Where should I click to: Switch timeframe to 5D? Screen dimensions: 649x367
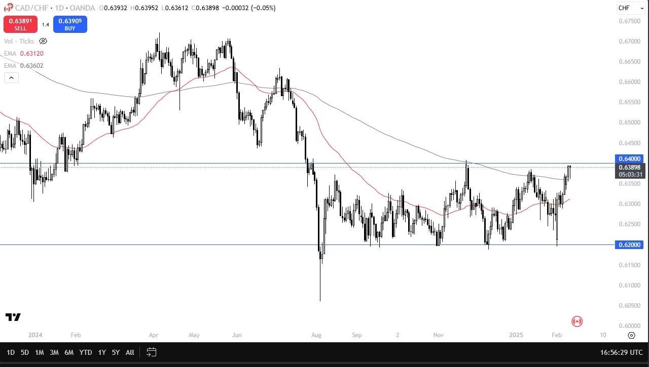24,352
